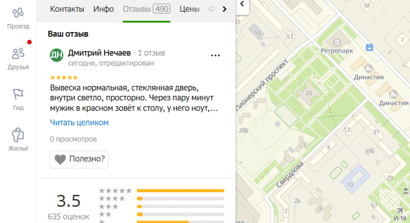The height and width of the screenshot is (223, 410).
Task: Click the five-star rating of the review
Action: tap(64, 77)
